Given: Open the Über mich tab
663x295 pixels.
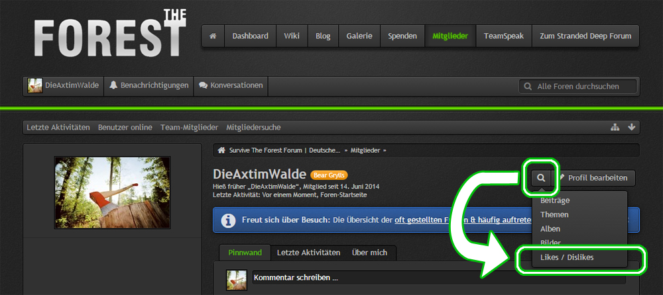Looking at the screenshot, I should coord(371,253).
